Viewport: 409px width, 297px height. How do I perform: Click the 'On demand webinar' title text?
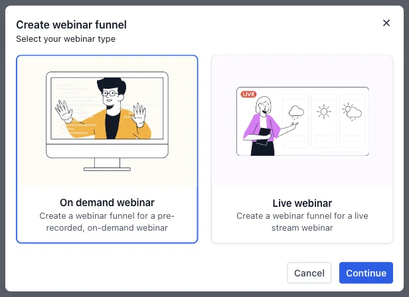tap(107, 202)
